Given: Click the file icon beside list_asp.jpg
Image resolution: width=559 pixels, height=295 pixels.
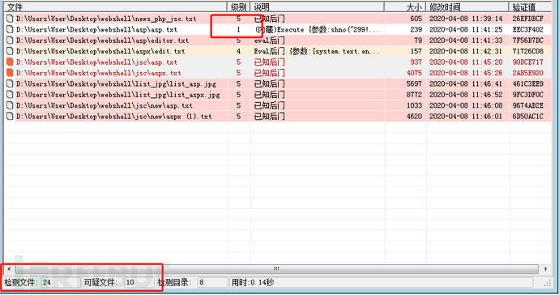Looking at the screenshot, I should click(x=10, y=83).
